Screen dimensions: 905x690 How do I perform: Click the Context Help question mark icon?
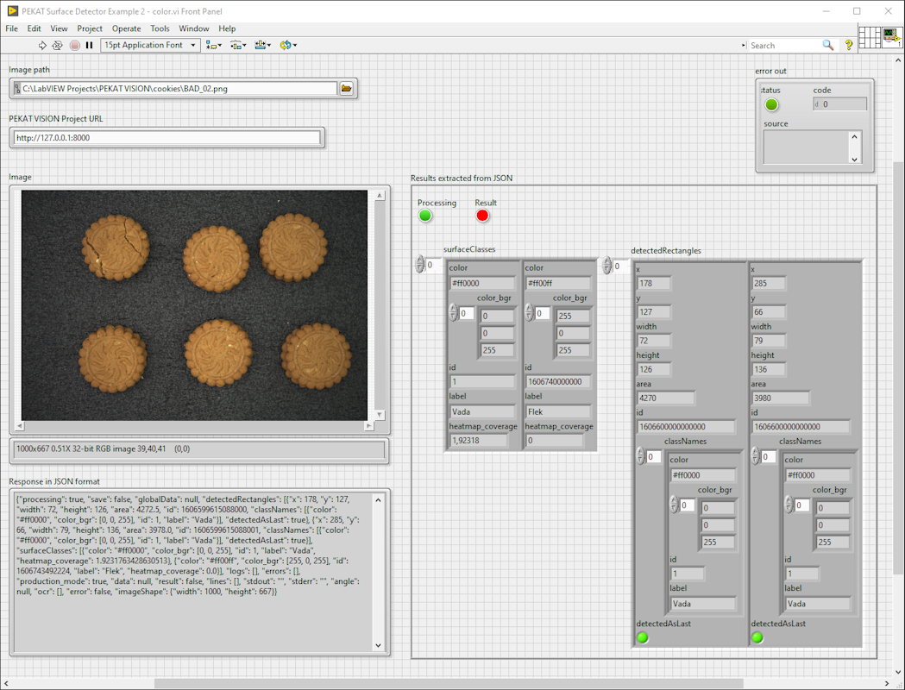point(849,45)
